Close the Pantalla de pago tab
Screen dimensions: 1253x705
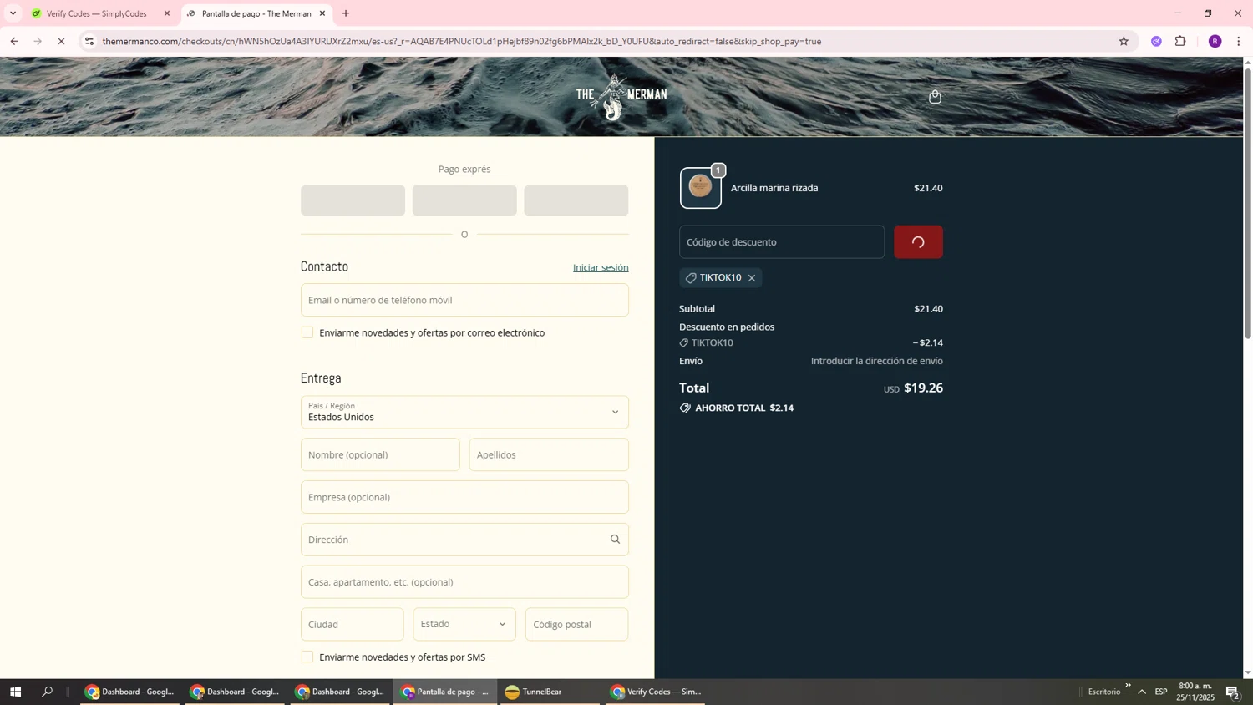(x=322, y=13)
